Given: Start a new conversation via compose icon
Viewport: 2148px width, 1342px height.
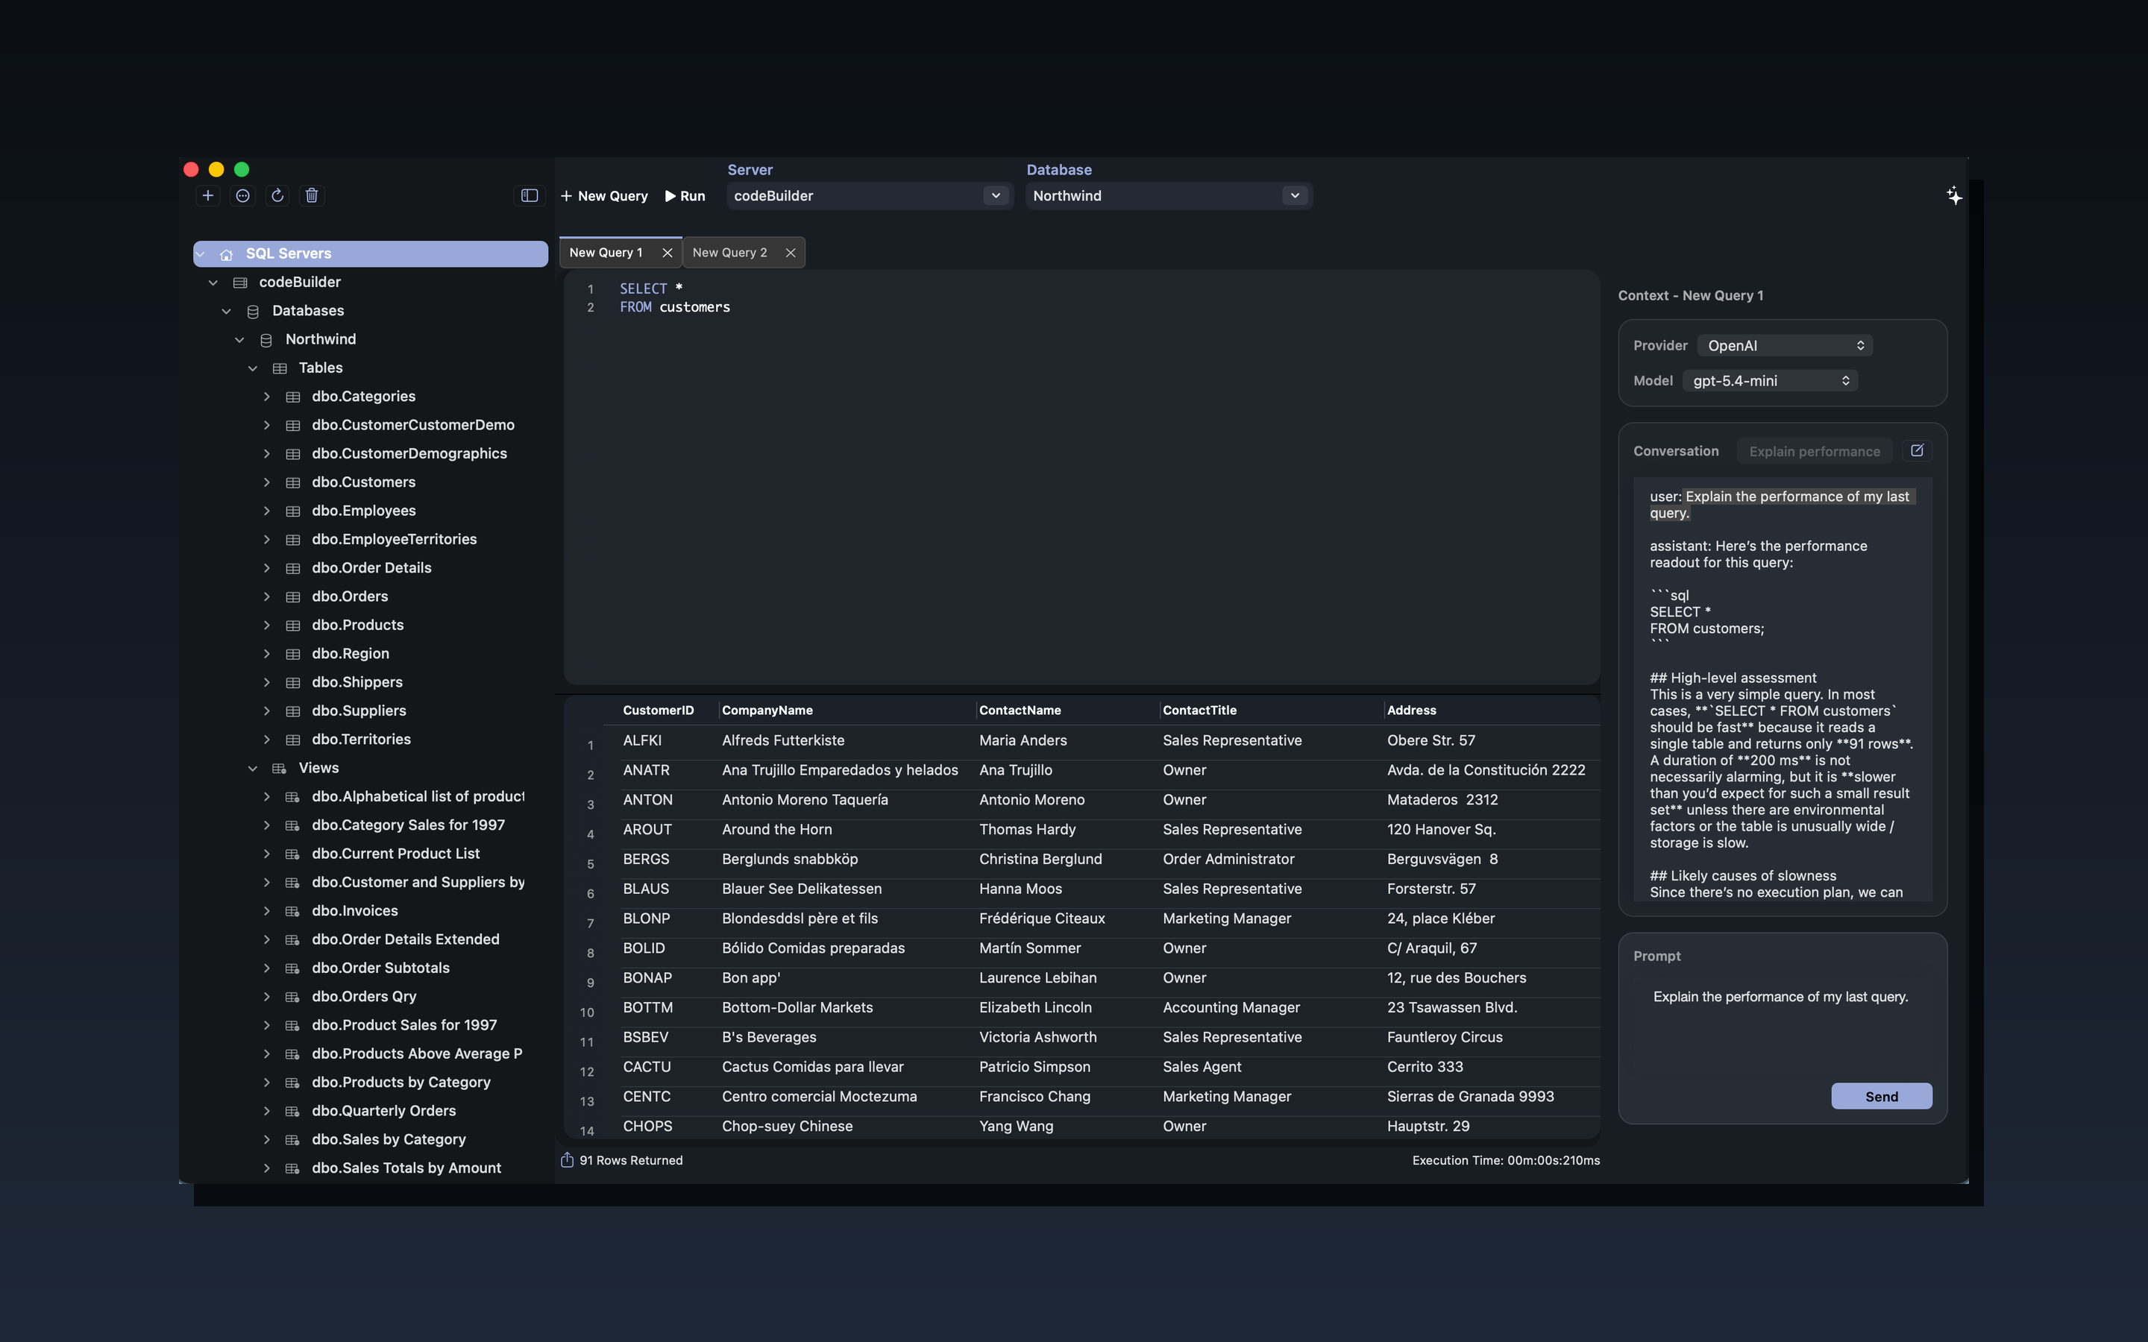Looking at the screenshot, I should pos(1918,450).
